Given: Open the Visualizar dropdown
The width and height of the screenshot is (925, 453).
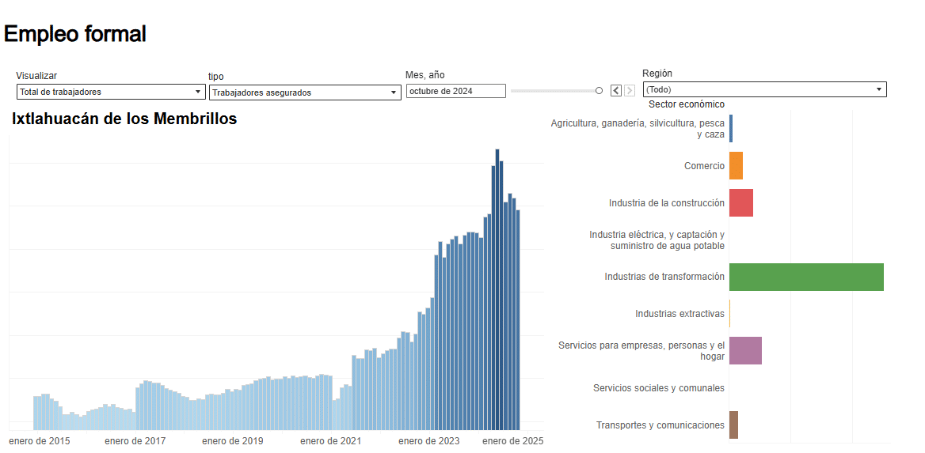Looking at the screenshot, I should pyautogui.click(x=110, y=92).
